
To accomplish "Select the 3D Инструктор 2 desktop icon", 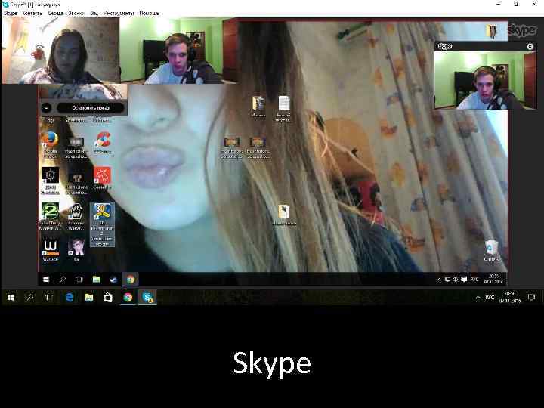I will [102, 225].
